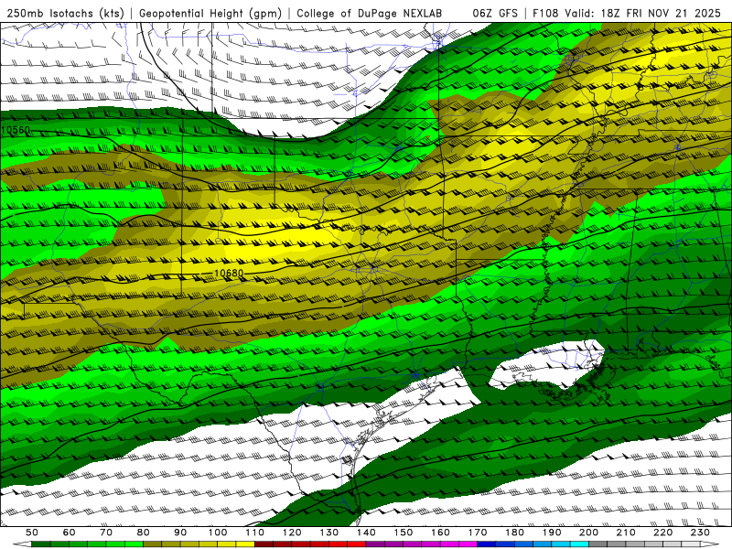Click the '06Z GFS' model run label
Screen dimensions: 732x549
(495, 13)
